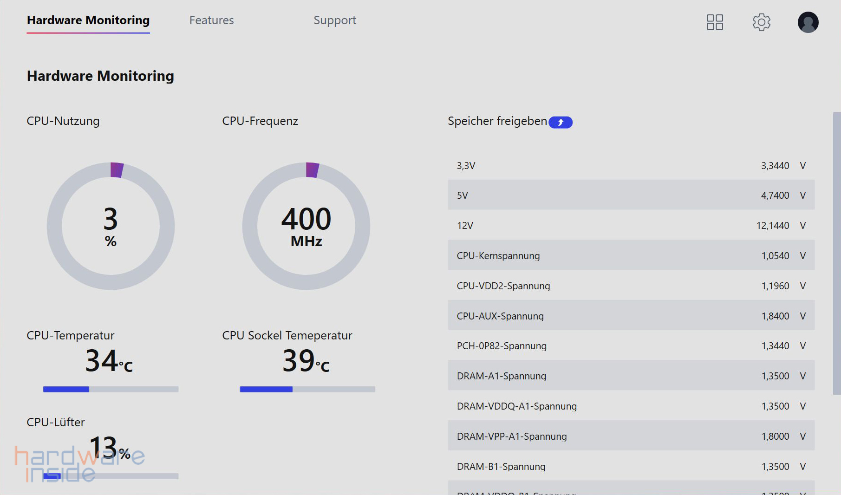Click the CPU Sockel Temperatur bar
Viewport: 841px width, 495px height.
click(x=307, y=389)
